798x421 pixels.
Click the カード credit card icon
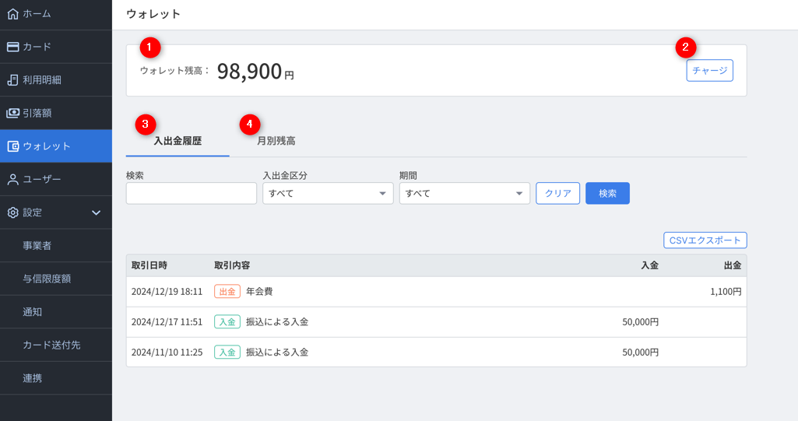coord(12,47)
